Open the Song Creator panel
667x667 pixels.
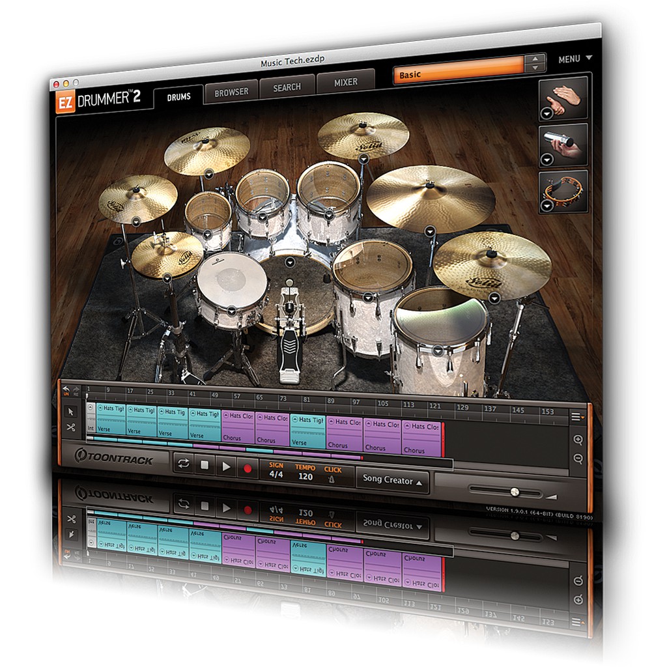coord(391,480)
